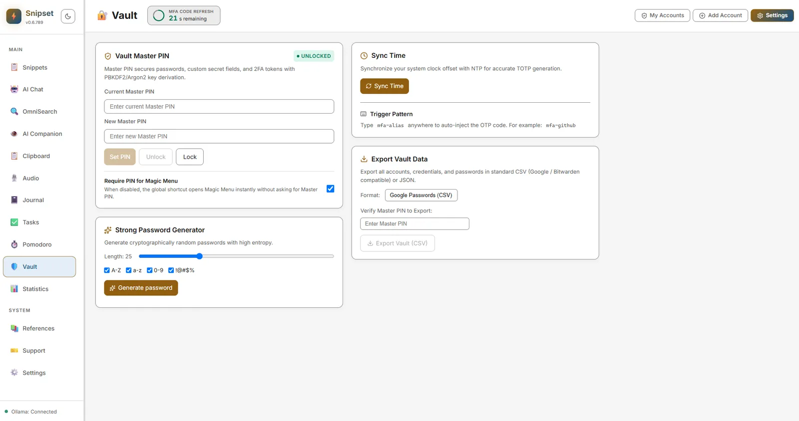This screenshot has height=421, width=799.
Task: Click the Statistics chart icon
Action: coord(14,289)
